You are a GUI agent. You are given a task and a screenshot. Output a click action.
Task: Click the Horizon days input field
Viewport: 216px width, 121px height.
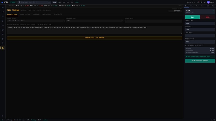153,21
